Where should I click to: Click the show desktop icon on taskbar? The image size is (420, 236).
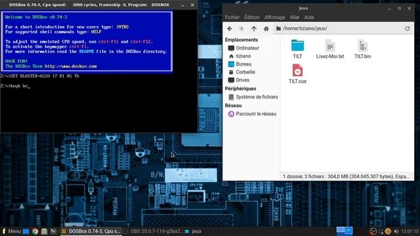[26, 231]
